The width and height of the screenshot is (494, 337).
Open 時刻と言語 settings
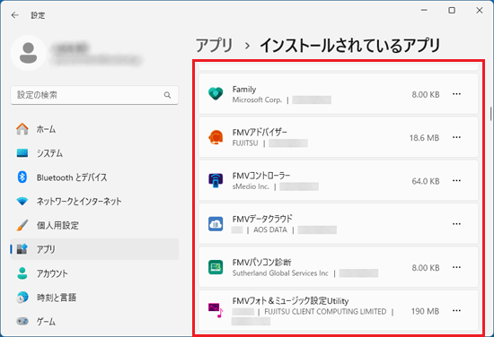94,297
